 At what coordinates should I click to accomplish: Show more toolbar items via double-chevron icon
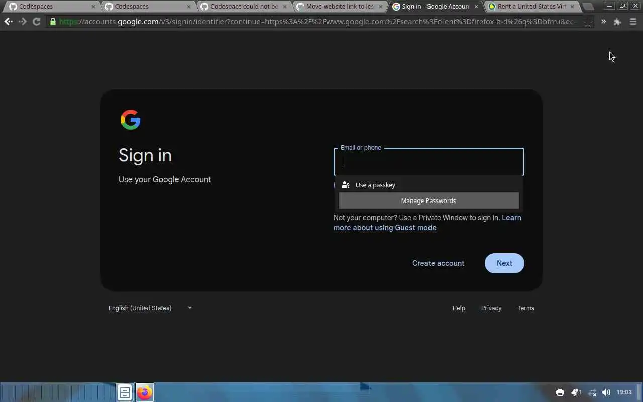603,22
